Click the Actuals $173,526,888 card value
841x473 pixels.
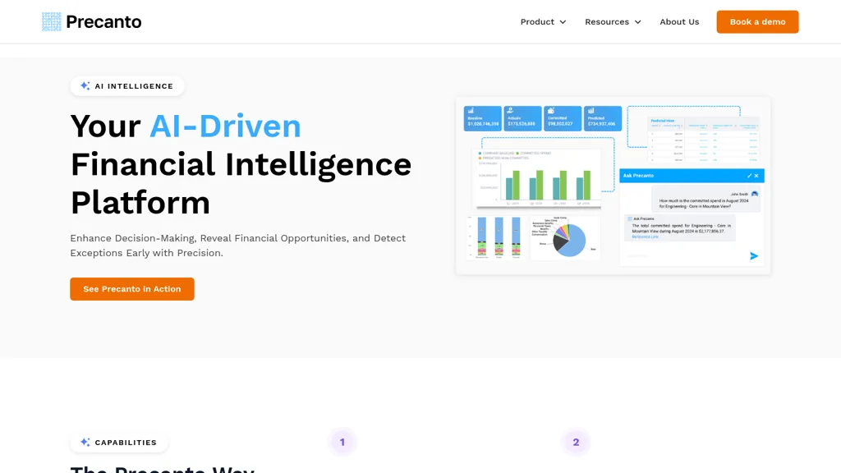(522, 124)
